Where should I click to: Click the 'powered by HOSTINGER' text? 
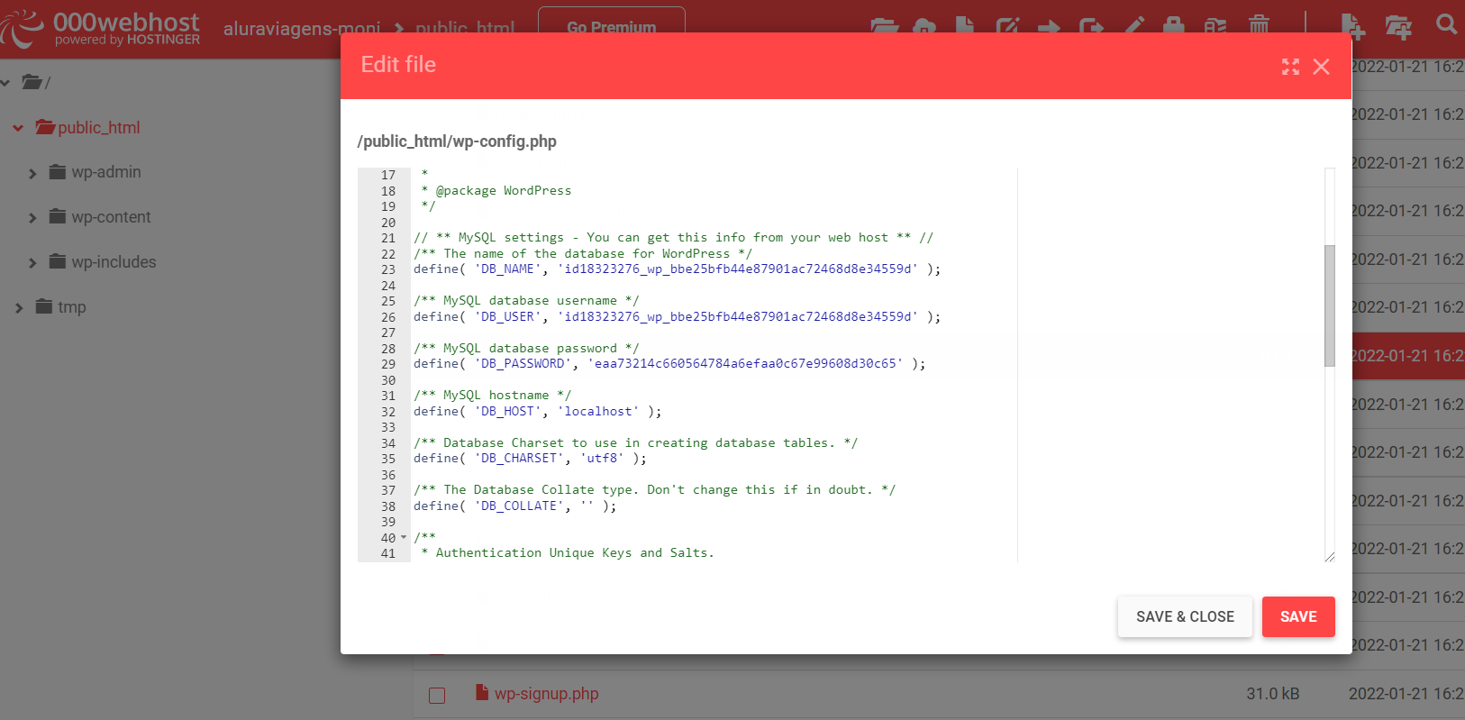(x=127, y=40)
